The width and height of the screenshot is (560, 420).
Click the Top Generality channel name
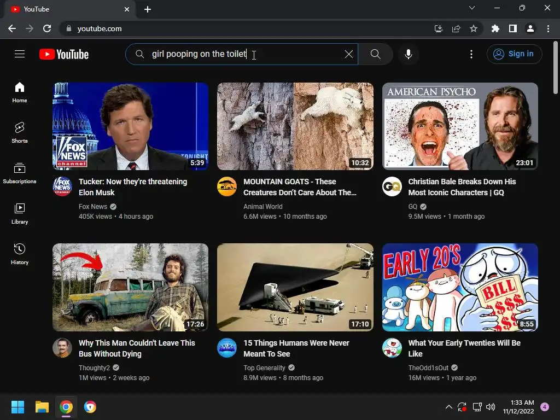tap(264, 367)
